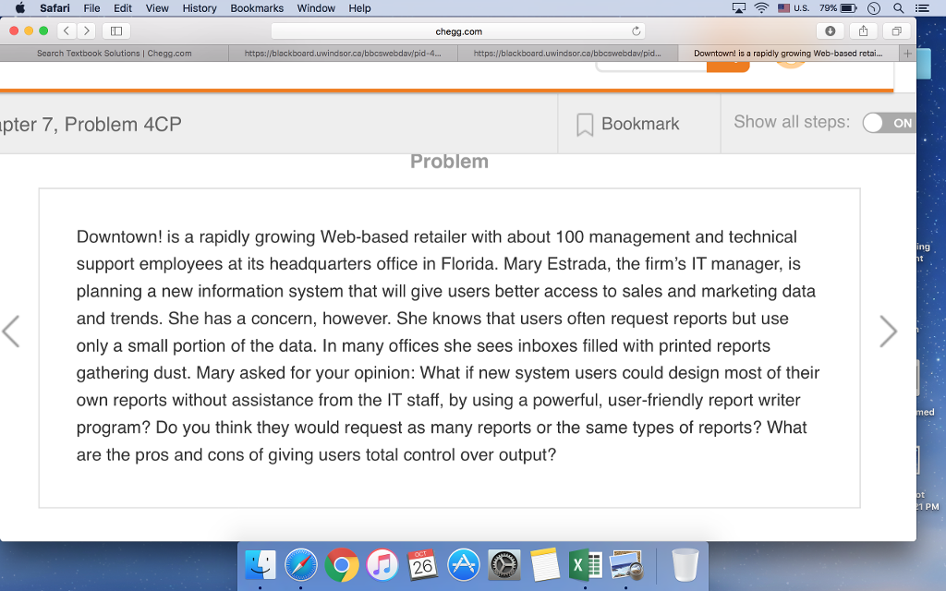Click the Bookmark icon next to the problem
Image resolution: width=946 pixels, height=591 pixels.
click(x=583, y=123)
